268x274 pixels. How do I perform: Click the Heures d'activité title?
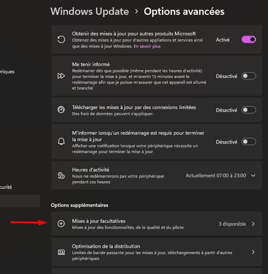pyautogui.click(x=91, y=170)
